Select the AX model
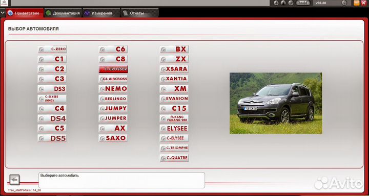369x196 pixels. coord(113,128)
